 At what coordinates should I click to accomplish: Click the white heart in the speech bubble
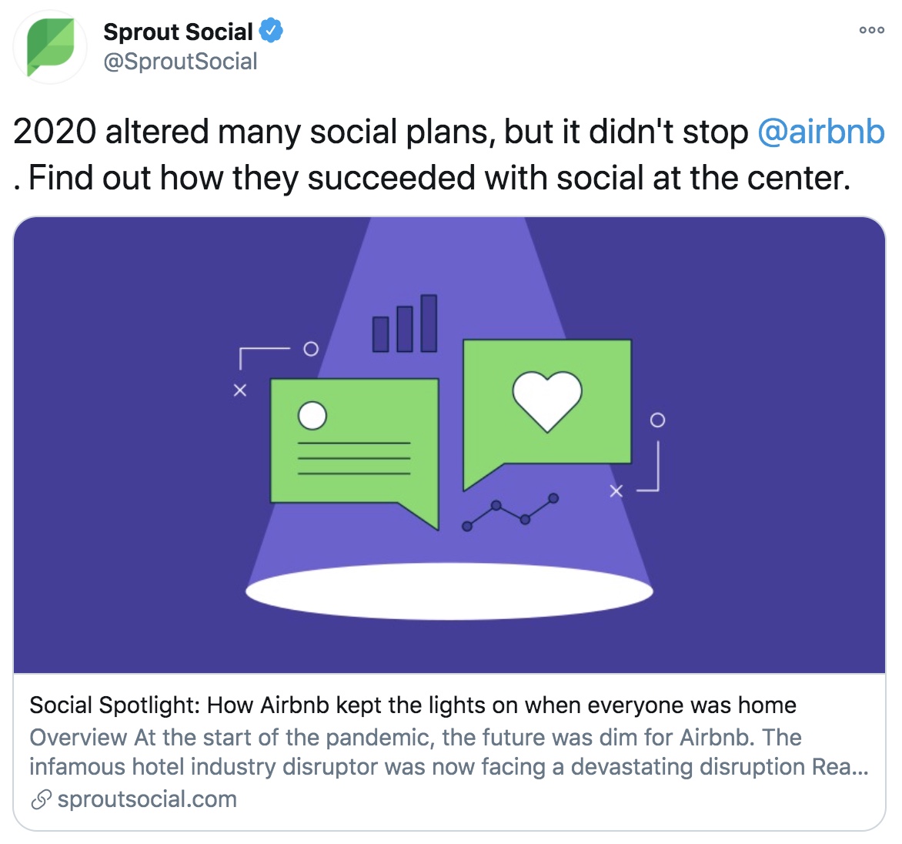[x=547, y=401]
